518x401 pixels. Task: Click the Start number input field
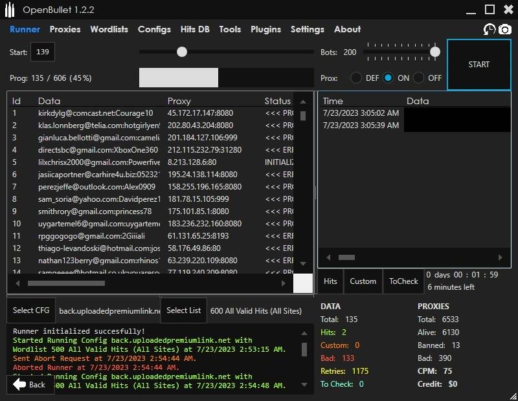pos(43,52)
